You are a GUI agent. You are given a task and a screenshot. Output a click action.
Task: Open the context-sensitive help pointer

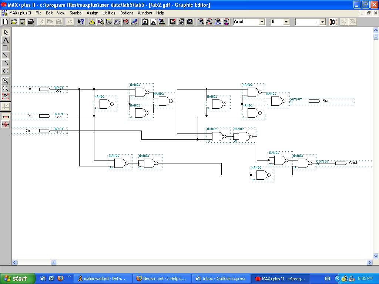tap(80, 22)
